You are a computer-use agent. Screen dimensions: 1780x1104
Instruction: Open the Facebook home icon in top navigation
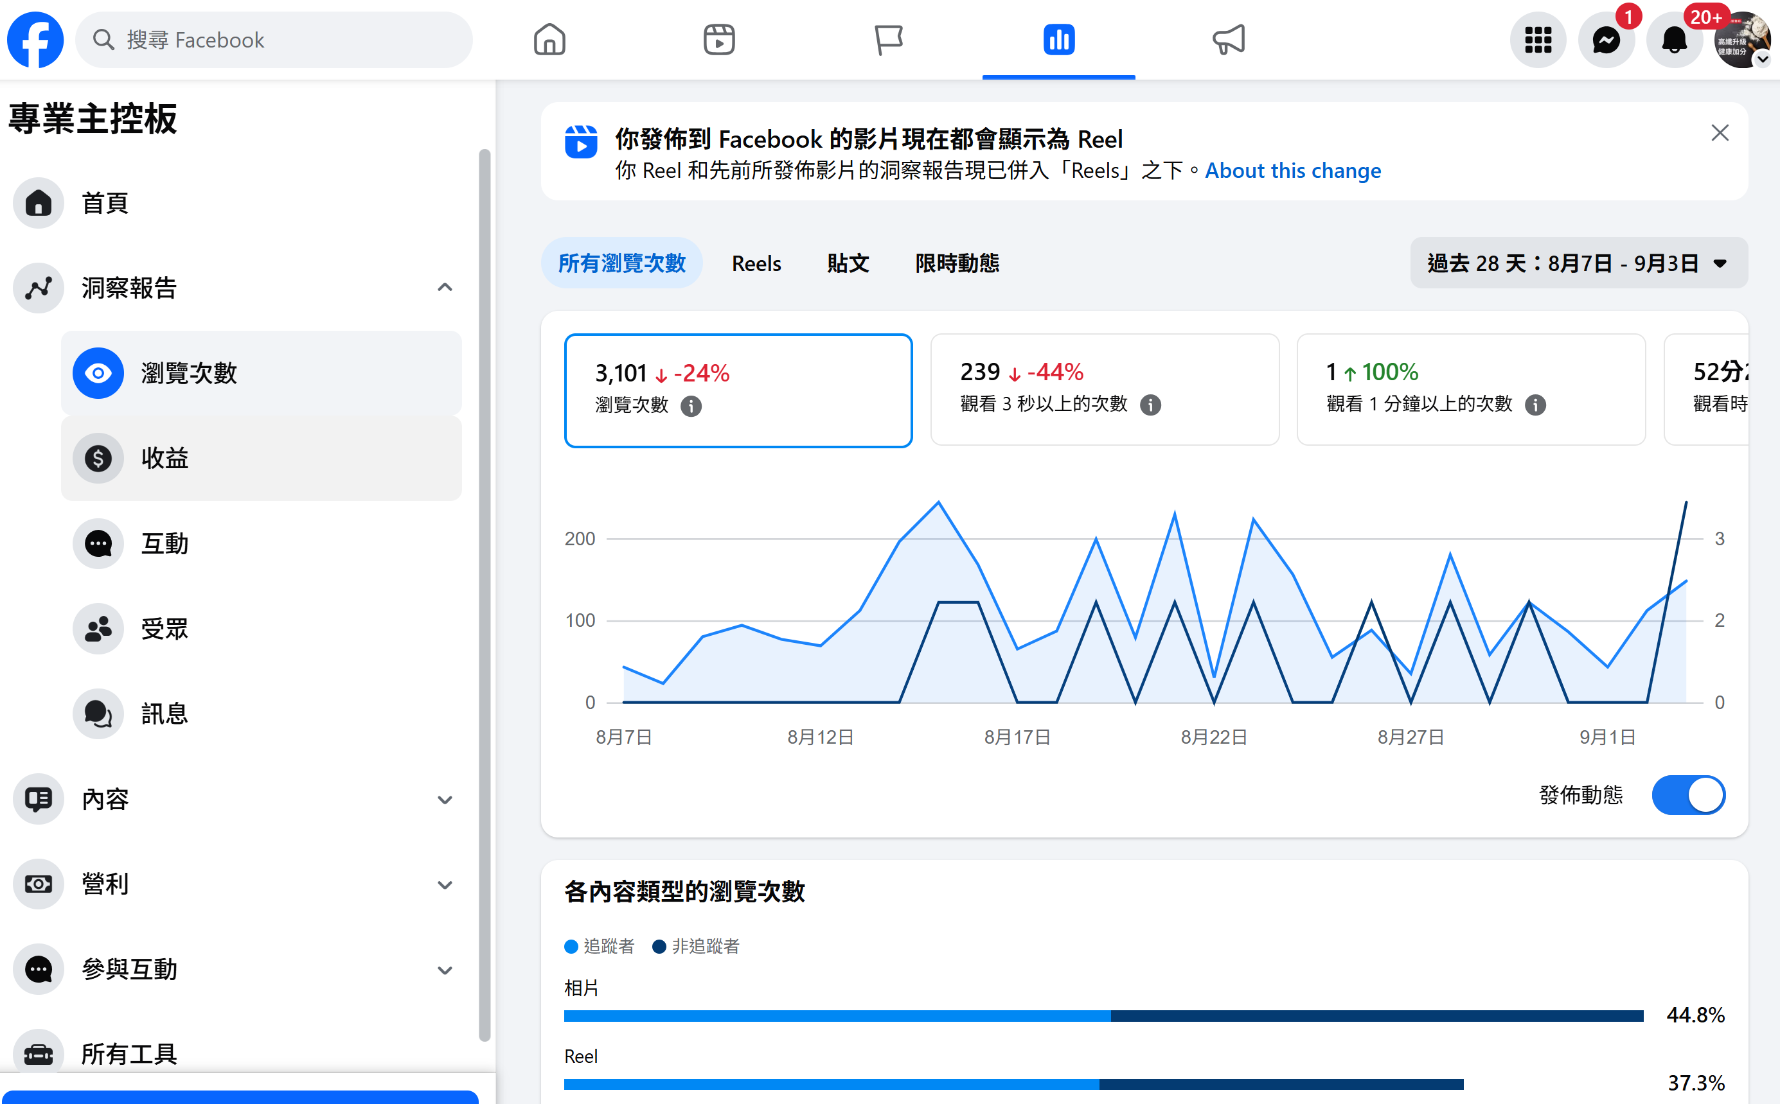click(x=549, y=39)
